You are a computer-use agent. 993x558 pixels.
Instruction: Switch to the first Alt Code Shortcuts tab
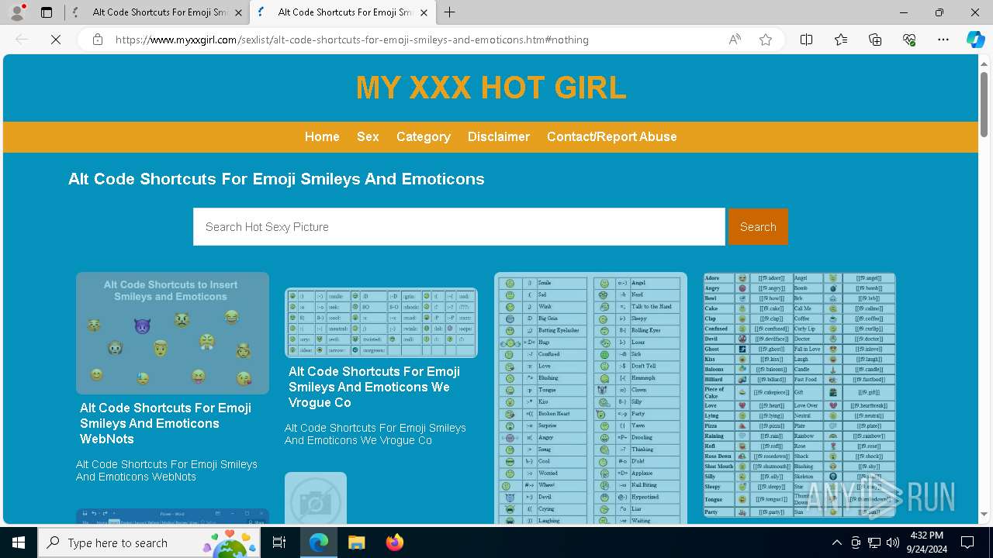pyautogui.click(x=159, y=12)
